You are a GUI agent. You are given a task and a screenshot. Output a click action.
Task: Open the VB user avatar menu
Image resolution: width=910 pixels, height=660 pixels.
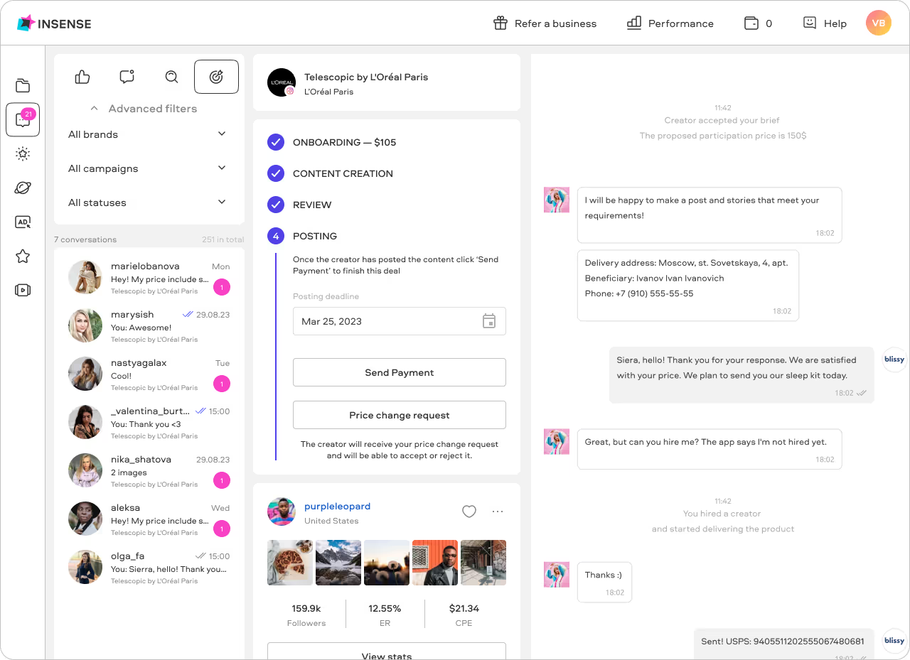click(x=879, y=23)
